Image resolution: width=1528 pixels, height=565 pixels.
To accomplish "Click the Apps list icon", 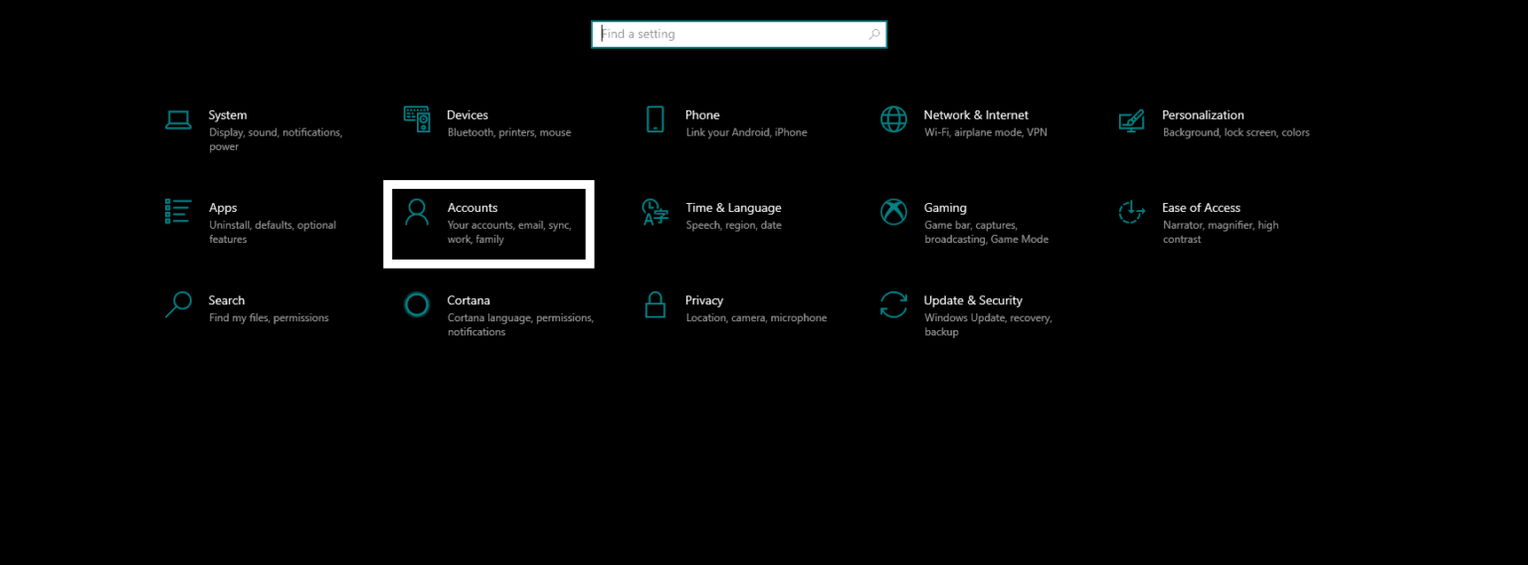I will tap(178, 212).
